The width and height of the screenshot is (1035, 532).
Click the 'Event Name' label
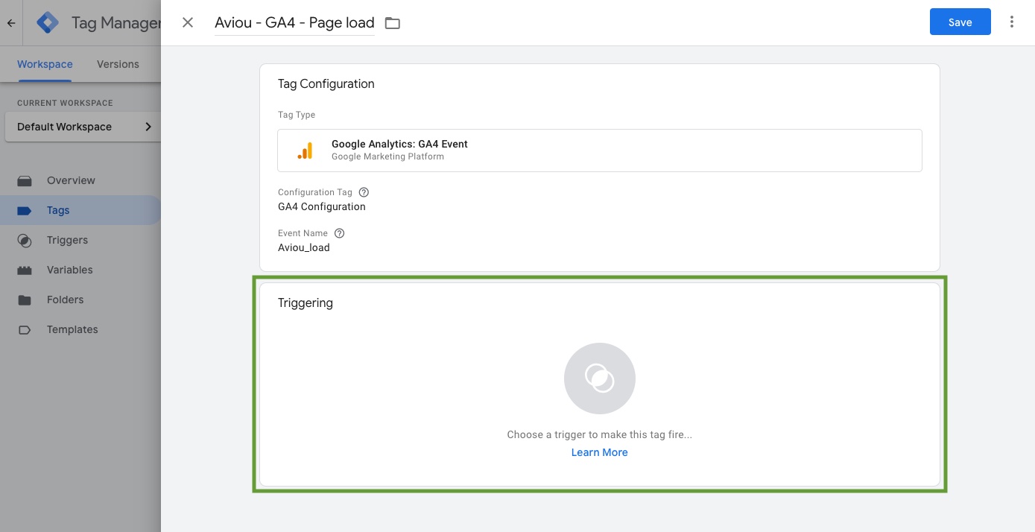[x=303, y=233]
